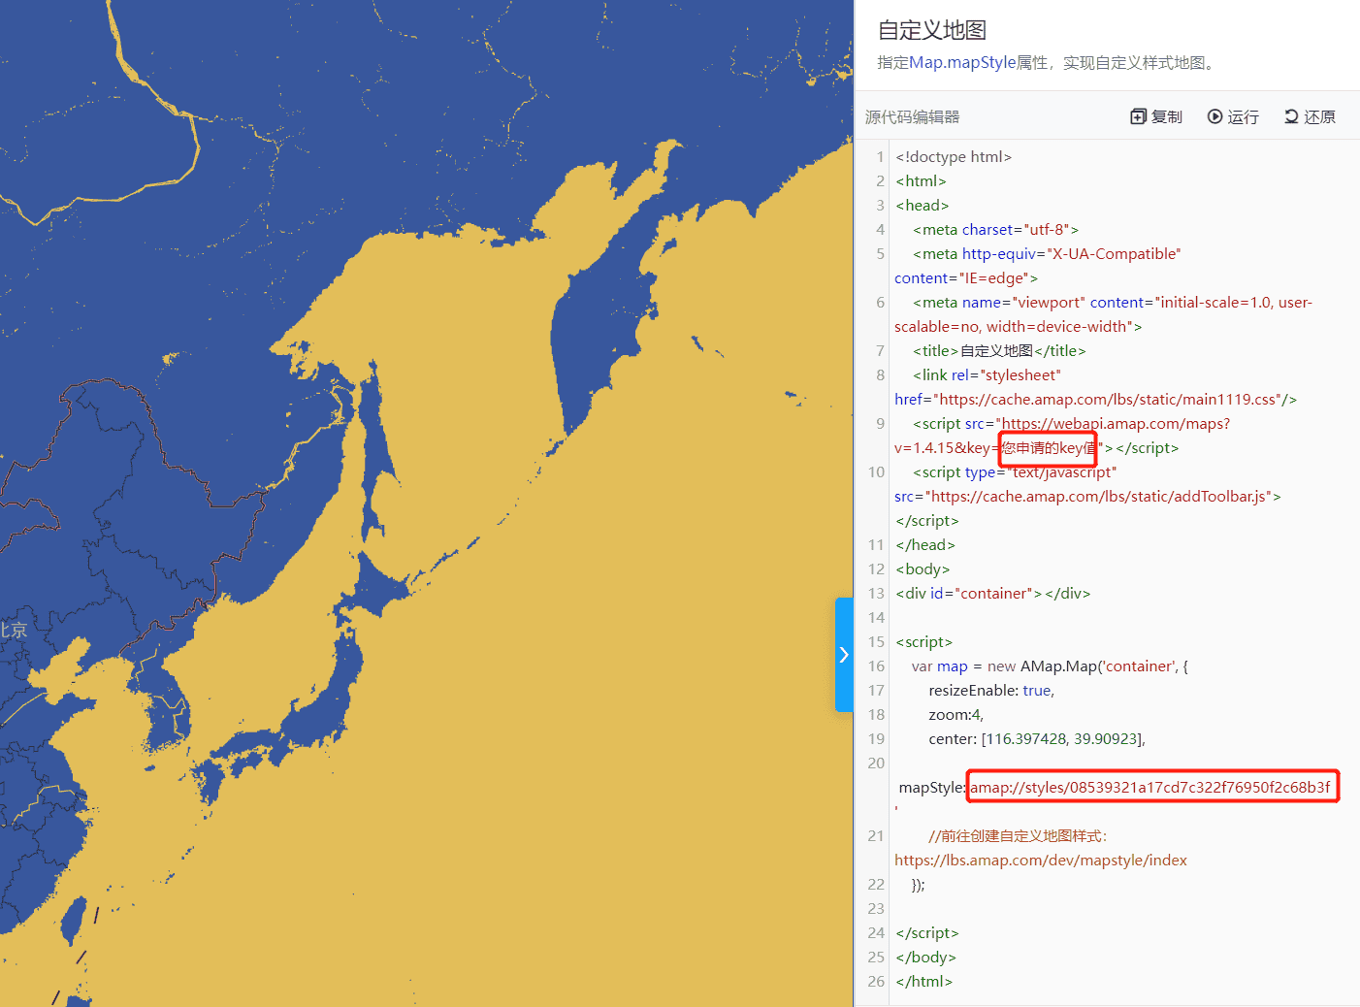Click the div id="container" line
1360x1007 pixels.
[x=993, y=593]
